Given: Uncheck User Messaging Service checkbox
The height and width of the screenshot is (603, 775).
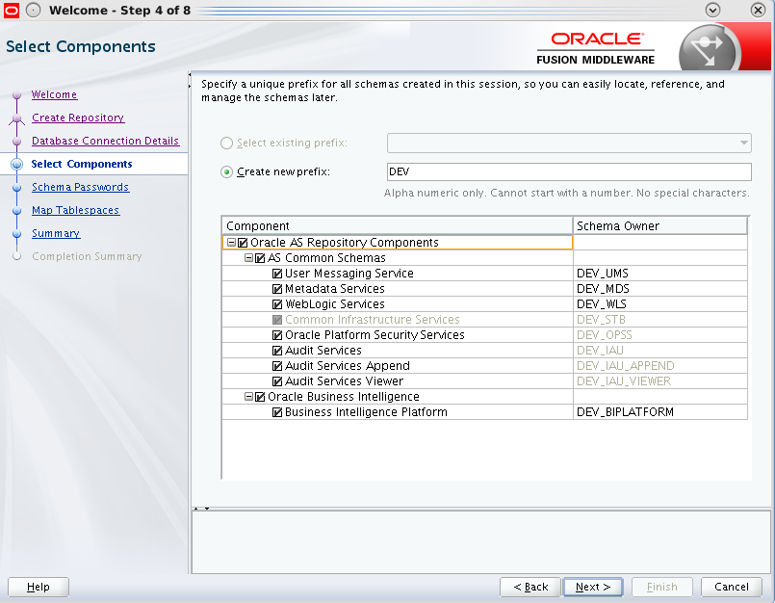Looking at the screenshot, I should point(277,273).
